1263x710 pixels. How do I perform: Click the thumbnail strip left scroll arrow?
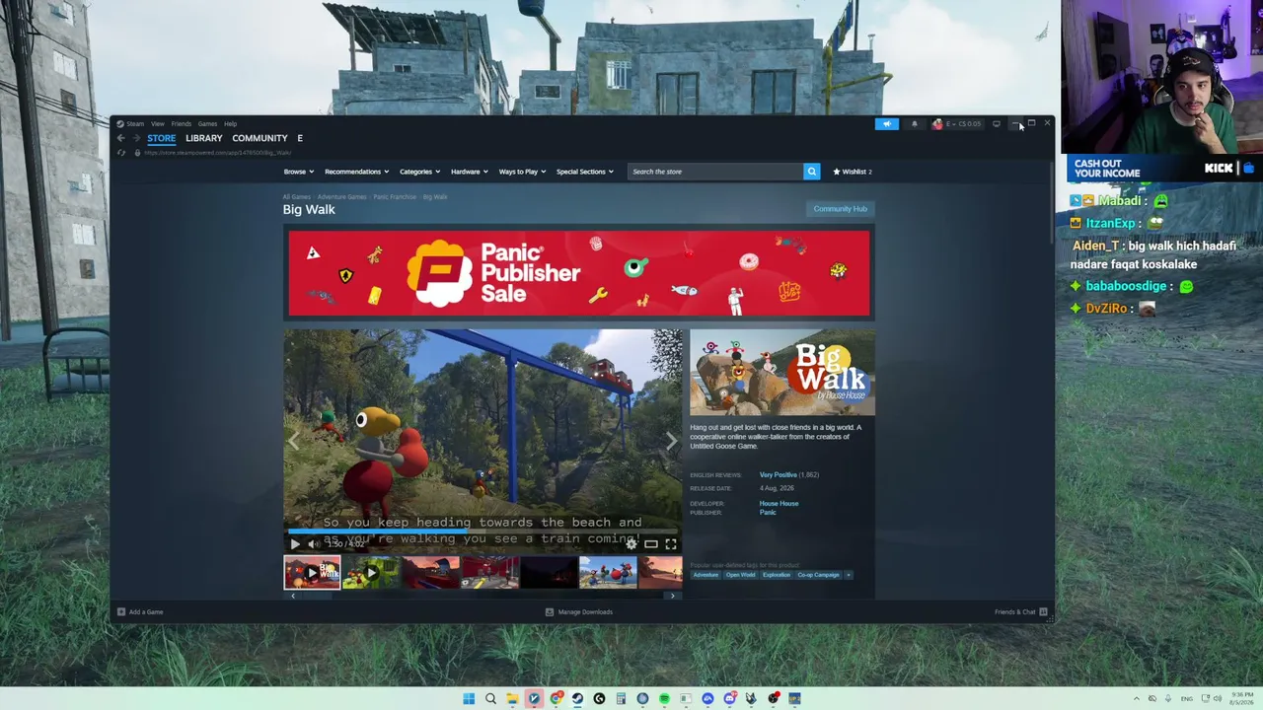pos(293,596)
